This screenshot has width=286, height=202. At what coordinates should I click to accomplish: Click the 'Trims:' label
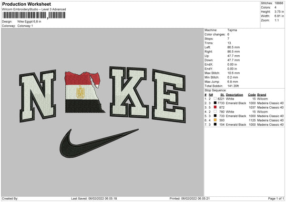209,43
